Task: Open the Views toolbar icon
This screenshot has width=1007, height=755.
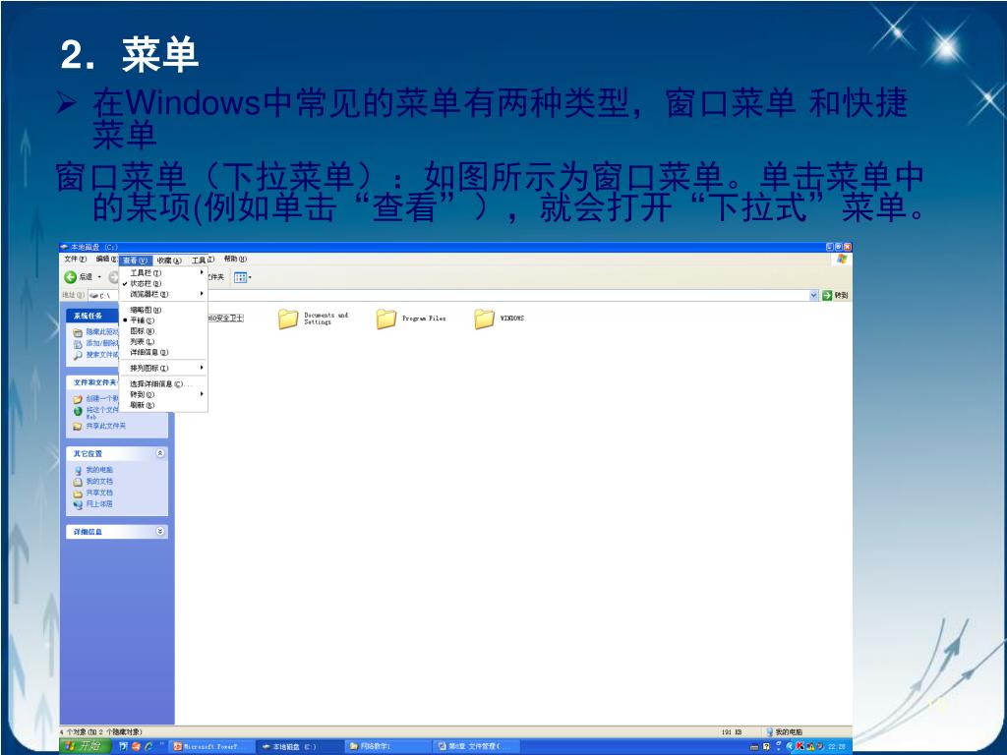Action: coord(240,277)
